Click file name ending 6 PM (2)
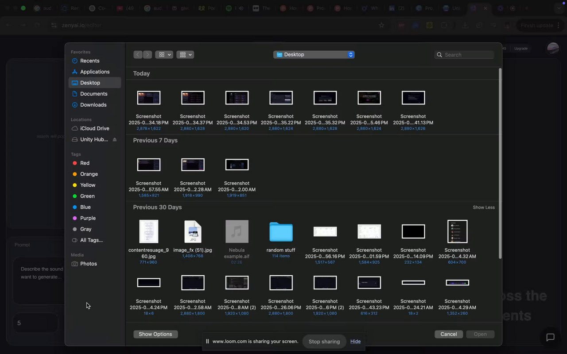The height and width of the screenshot is (354, 567). 325,304
